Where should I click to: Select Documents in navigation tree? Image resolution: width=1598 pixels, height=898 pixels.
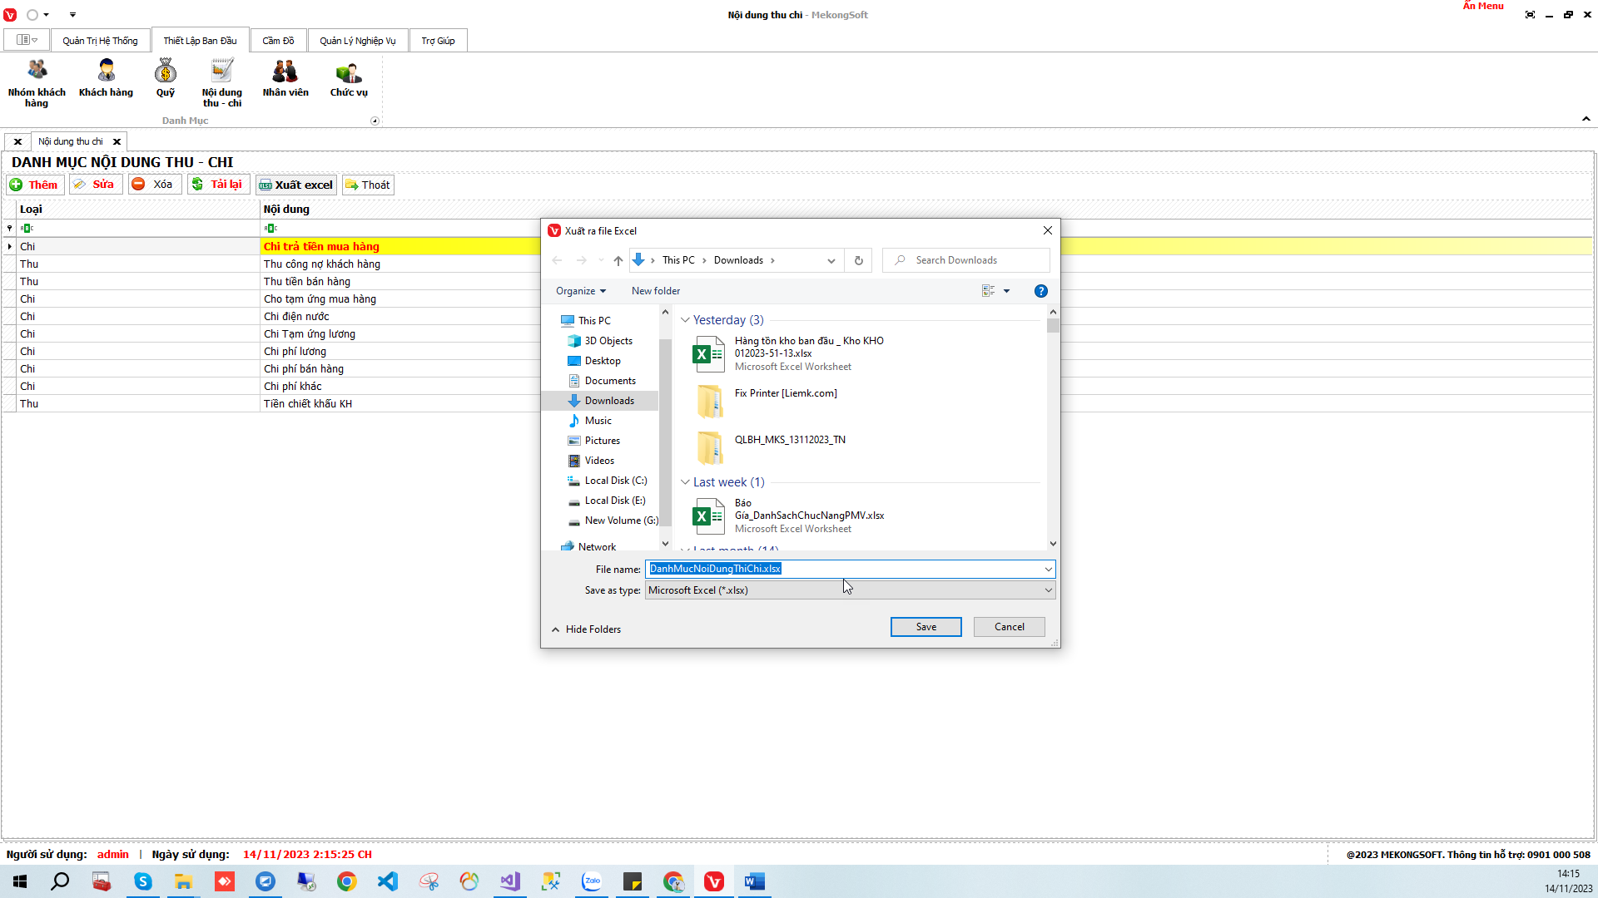pos(610,381)
